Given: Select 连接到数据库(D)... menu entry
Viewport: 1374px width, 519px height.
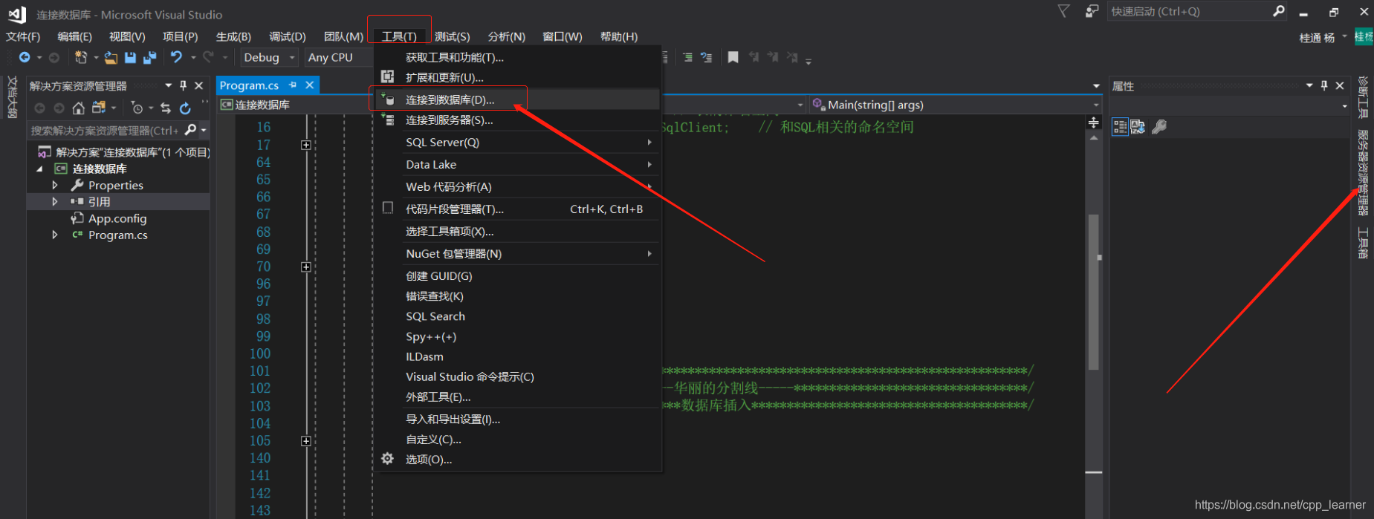Looking at the screenshot, I should (x=518, y=99).
